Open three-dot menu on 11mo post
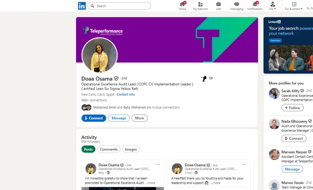Image resolution: width=313 pixels, height=190 pixels. (x=244, y=164)
